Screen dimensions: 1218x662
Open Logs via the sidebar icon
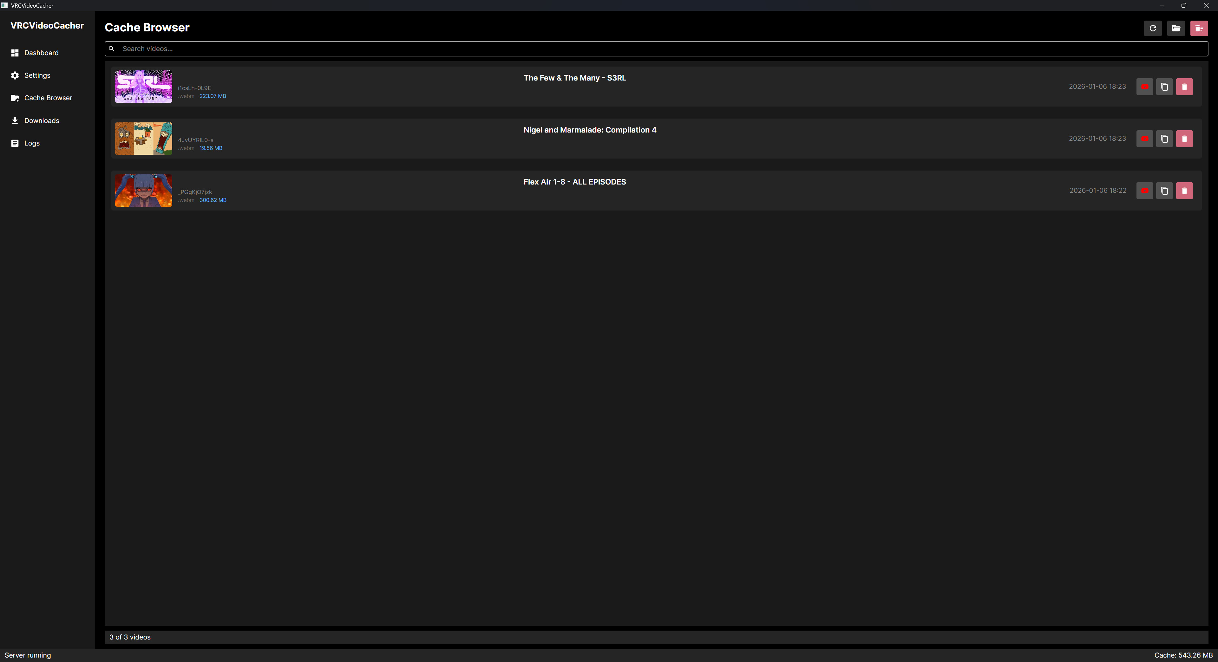coord(15,143)
